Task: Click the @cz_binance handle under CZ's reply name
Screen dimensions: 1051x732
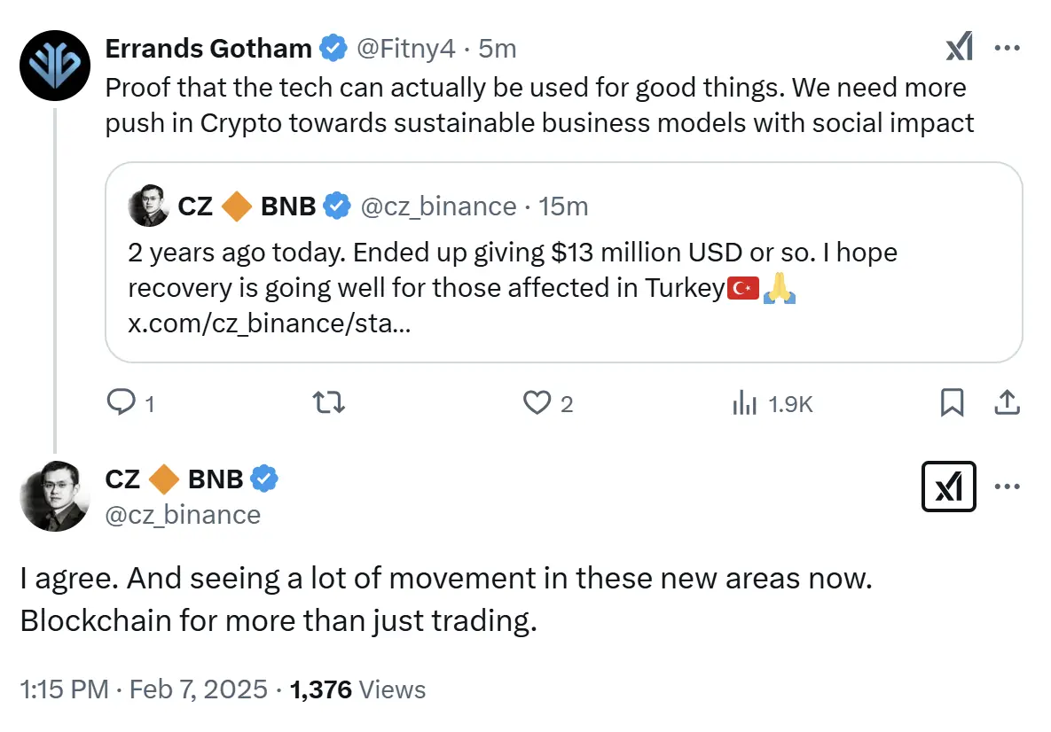Action: [183, 515]
